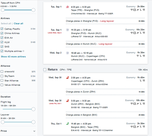The image size is (152, 136).
Task: Click 'Bangkok (BKK) - Taipei (TPE)' route text
Action: (85, 127)
